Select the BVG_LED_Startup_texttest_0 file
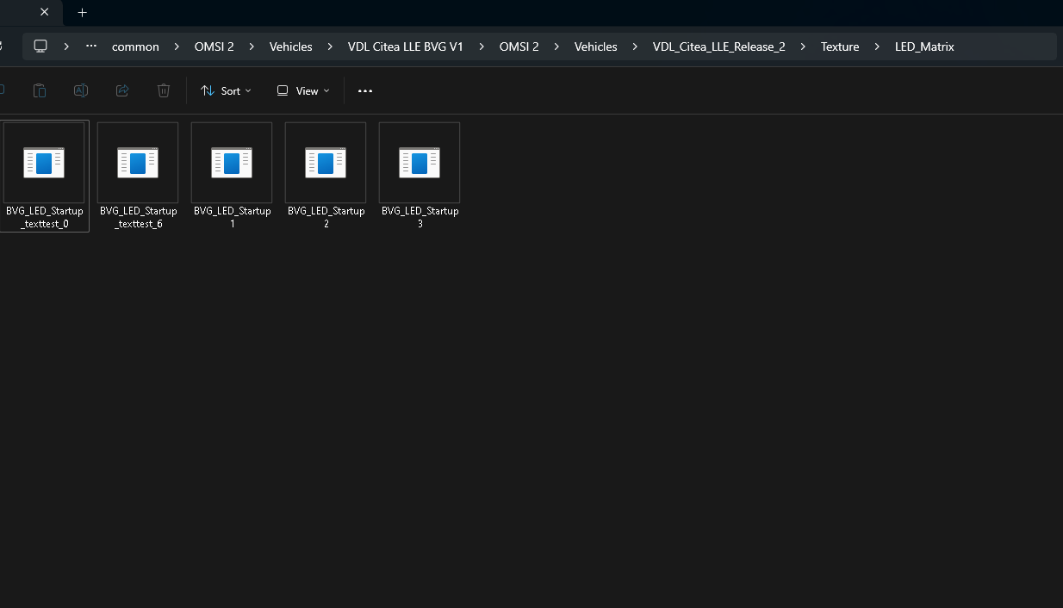This screenshot has height=608, width=1063. click(44, 176)
